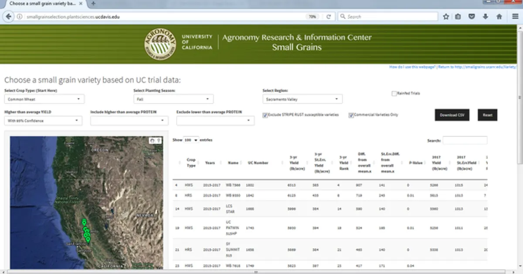Open the hamburger menu in the toolbar
The width and height of the screenshot is (523, 274).
pos(515,17)
